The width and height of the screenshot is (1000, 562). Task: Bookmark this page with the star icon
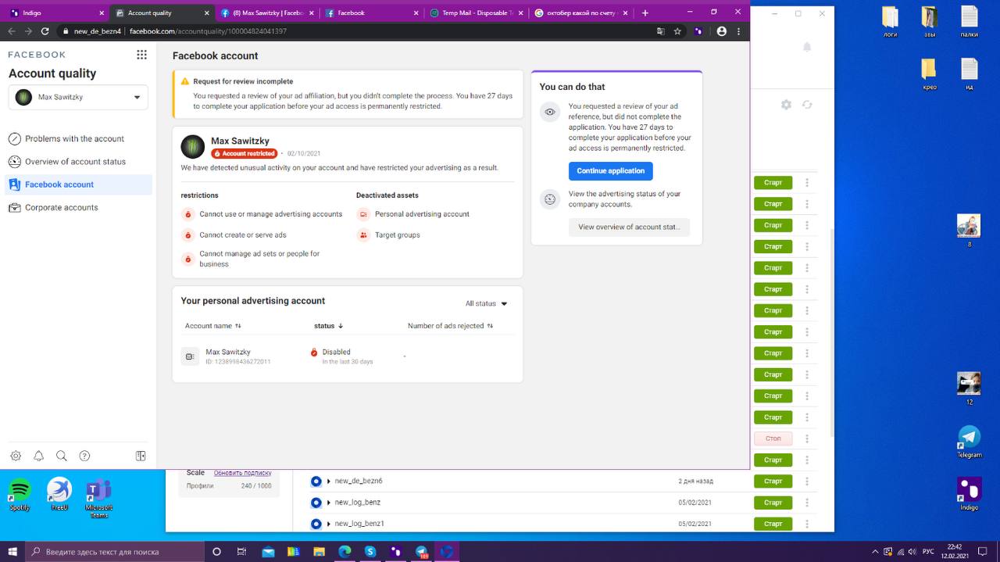click(x=677, y=31)
